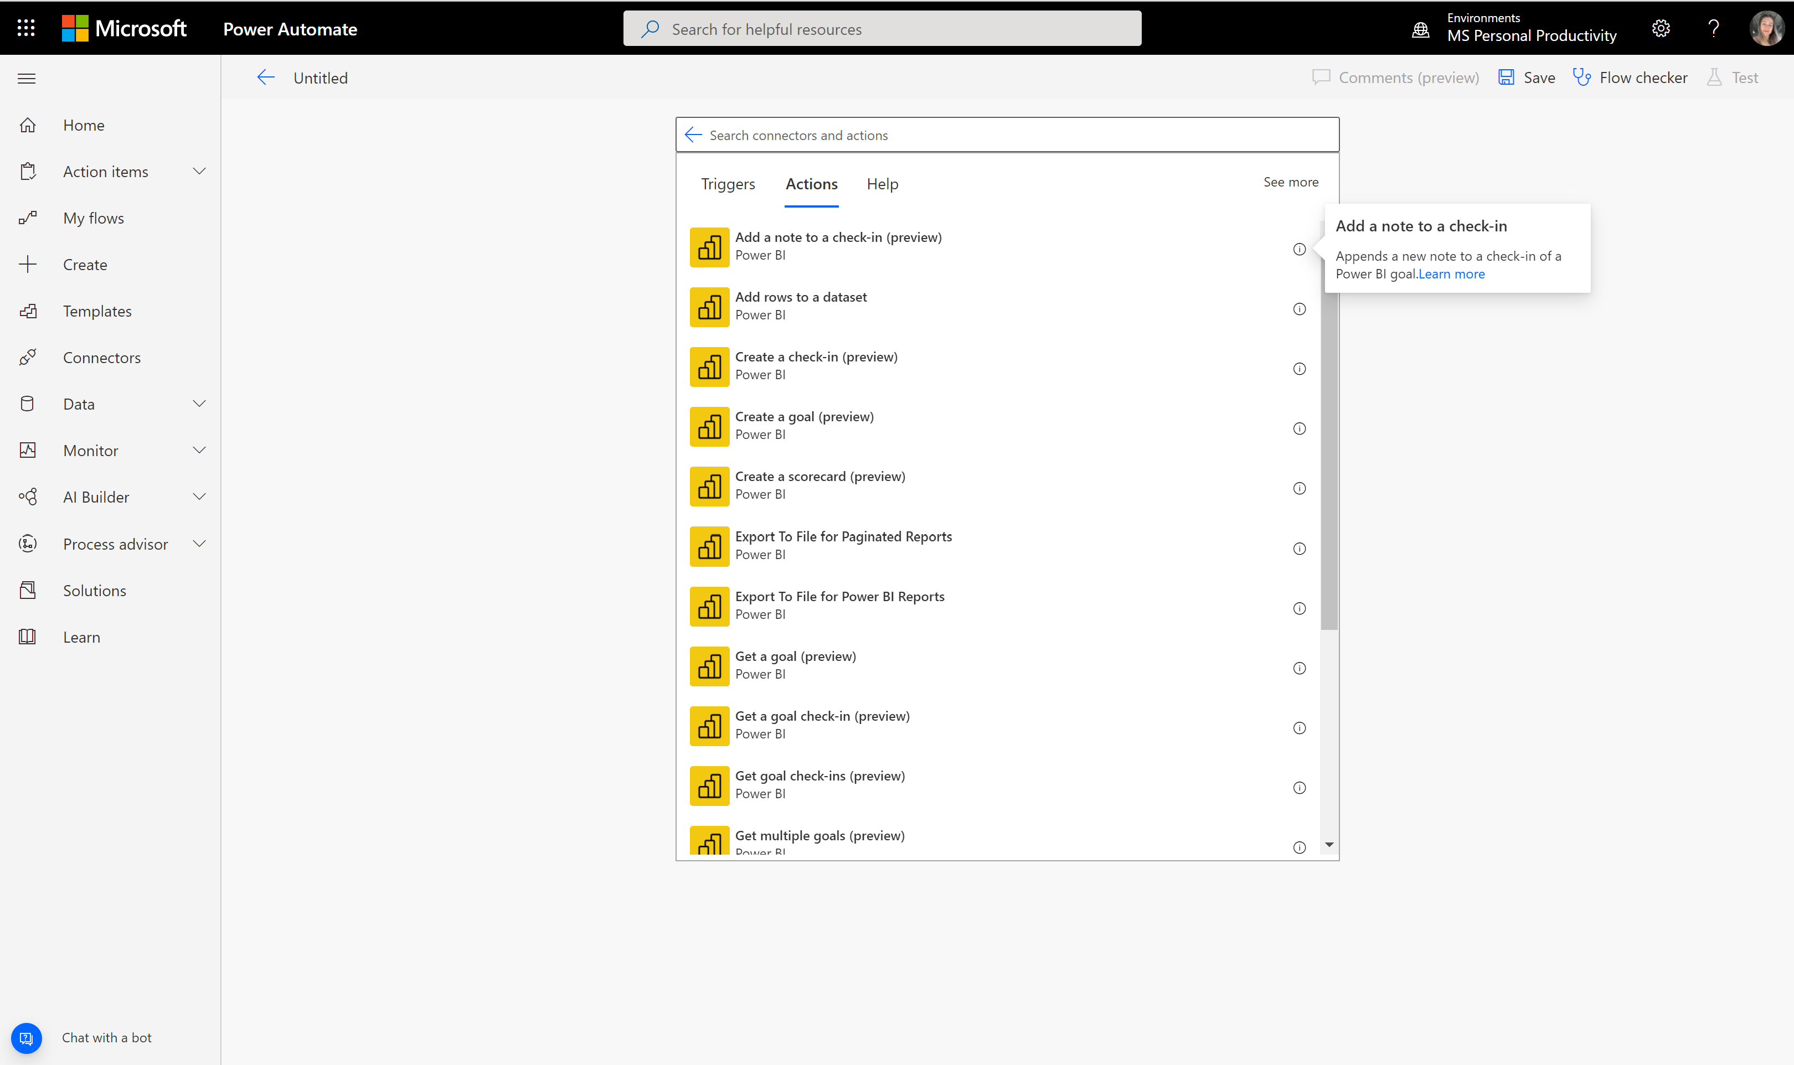Click the Create a scorecard preview icon
Viewport: 1794px width, 1065px height.
pos(709,487)
